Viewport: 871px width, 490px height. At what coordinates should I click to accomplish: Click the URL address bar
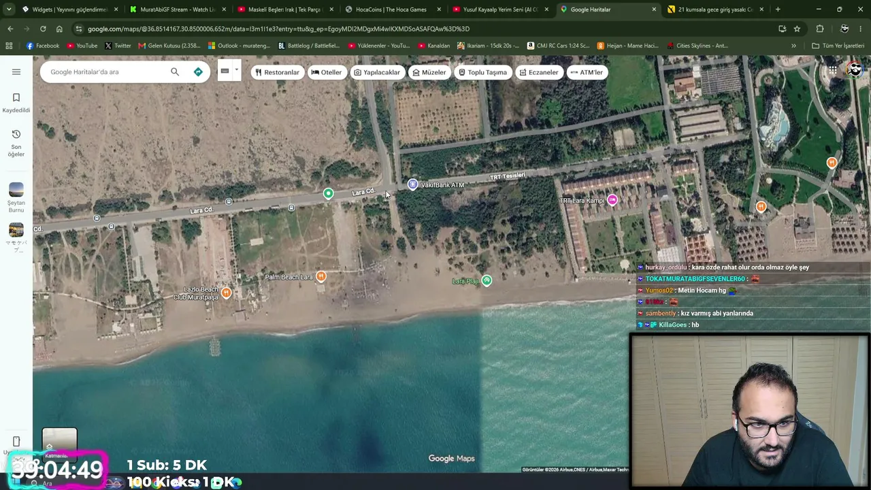point(429,29)
